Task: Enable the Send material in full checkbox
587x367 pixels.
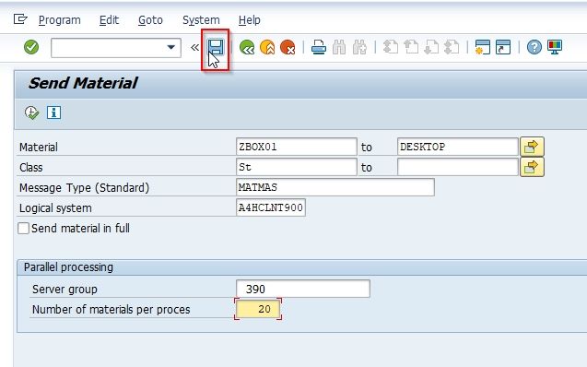Action: click(23, 228)
